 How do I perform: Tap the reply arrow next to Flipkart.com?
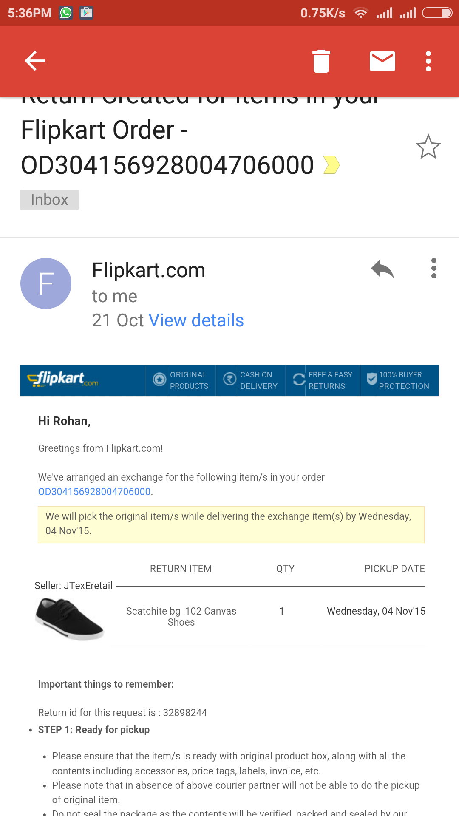click(383, 269)
